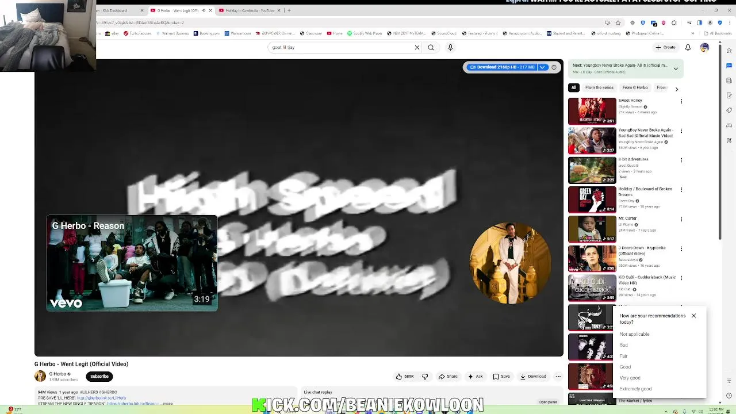Select 'From the series' filter chip

pyautogui.click(x=599, y=87)
